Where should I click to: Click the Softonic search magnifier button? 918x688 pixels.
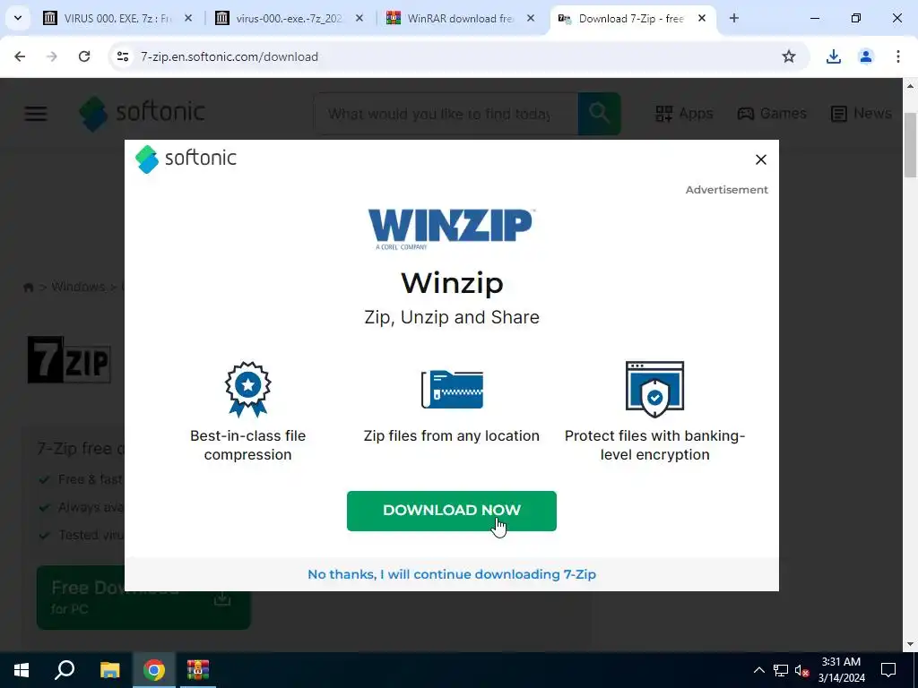click(x=599, y=114)
